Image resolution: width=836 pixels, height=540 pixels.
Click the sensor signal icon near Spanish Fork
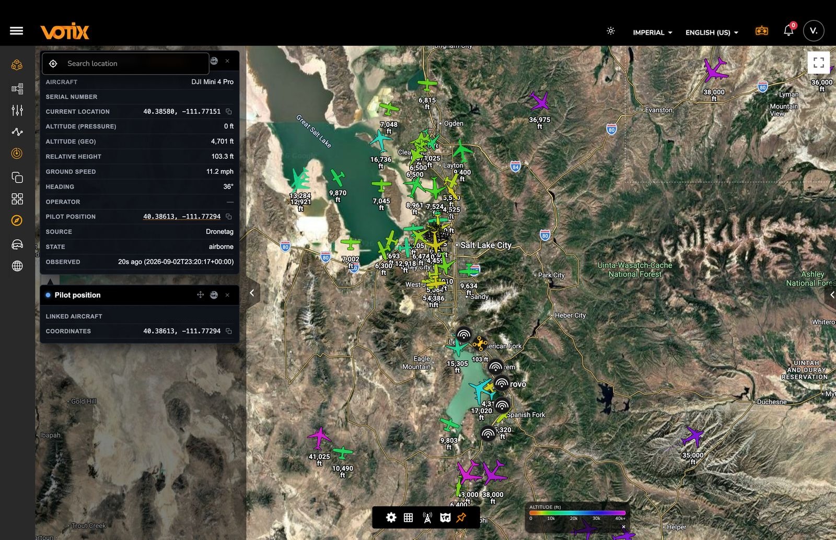point(502,405)
